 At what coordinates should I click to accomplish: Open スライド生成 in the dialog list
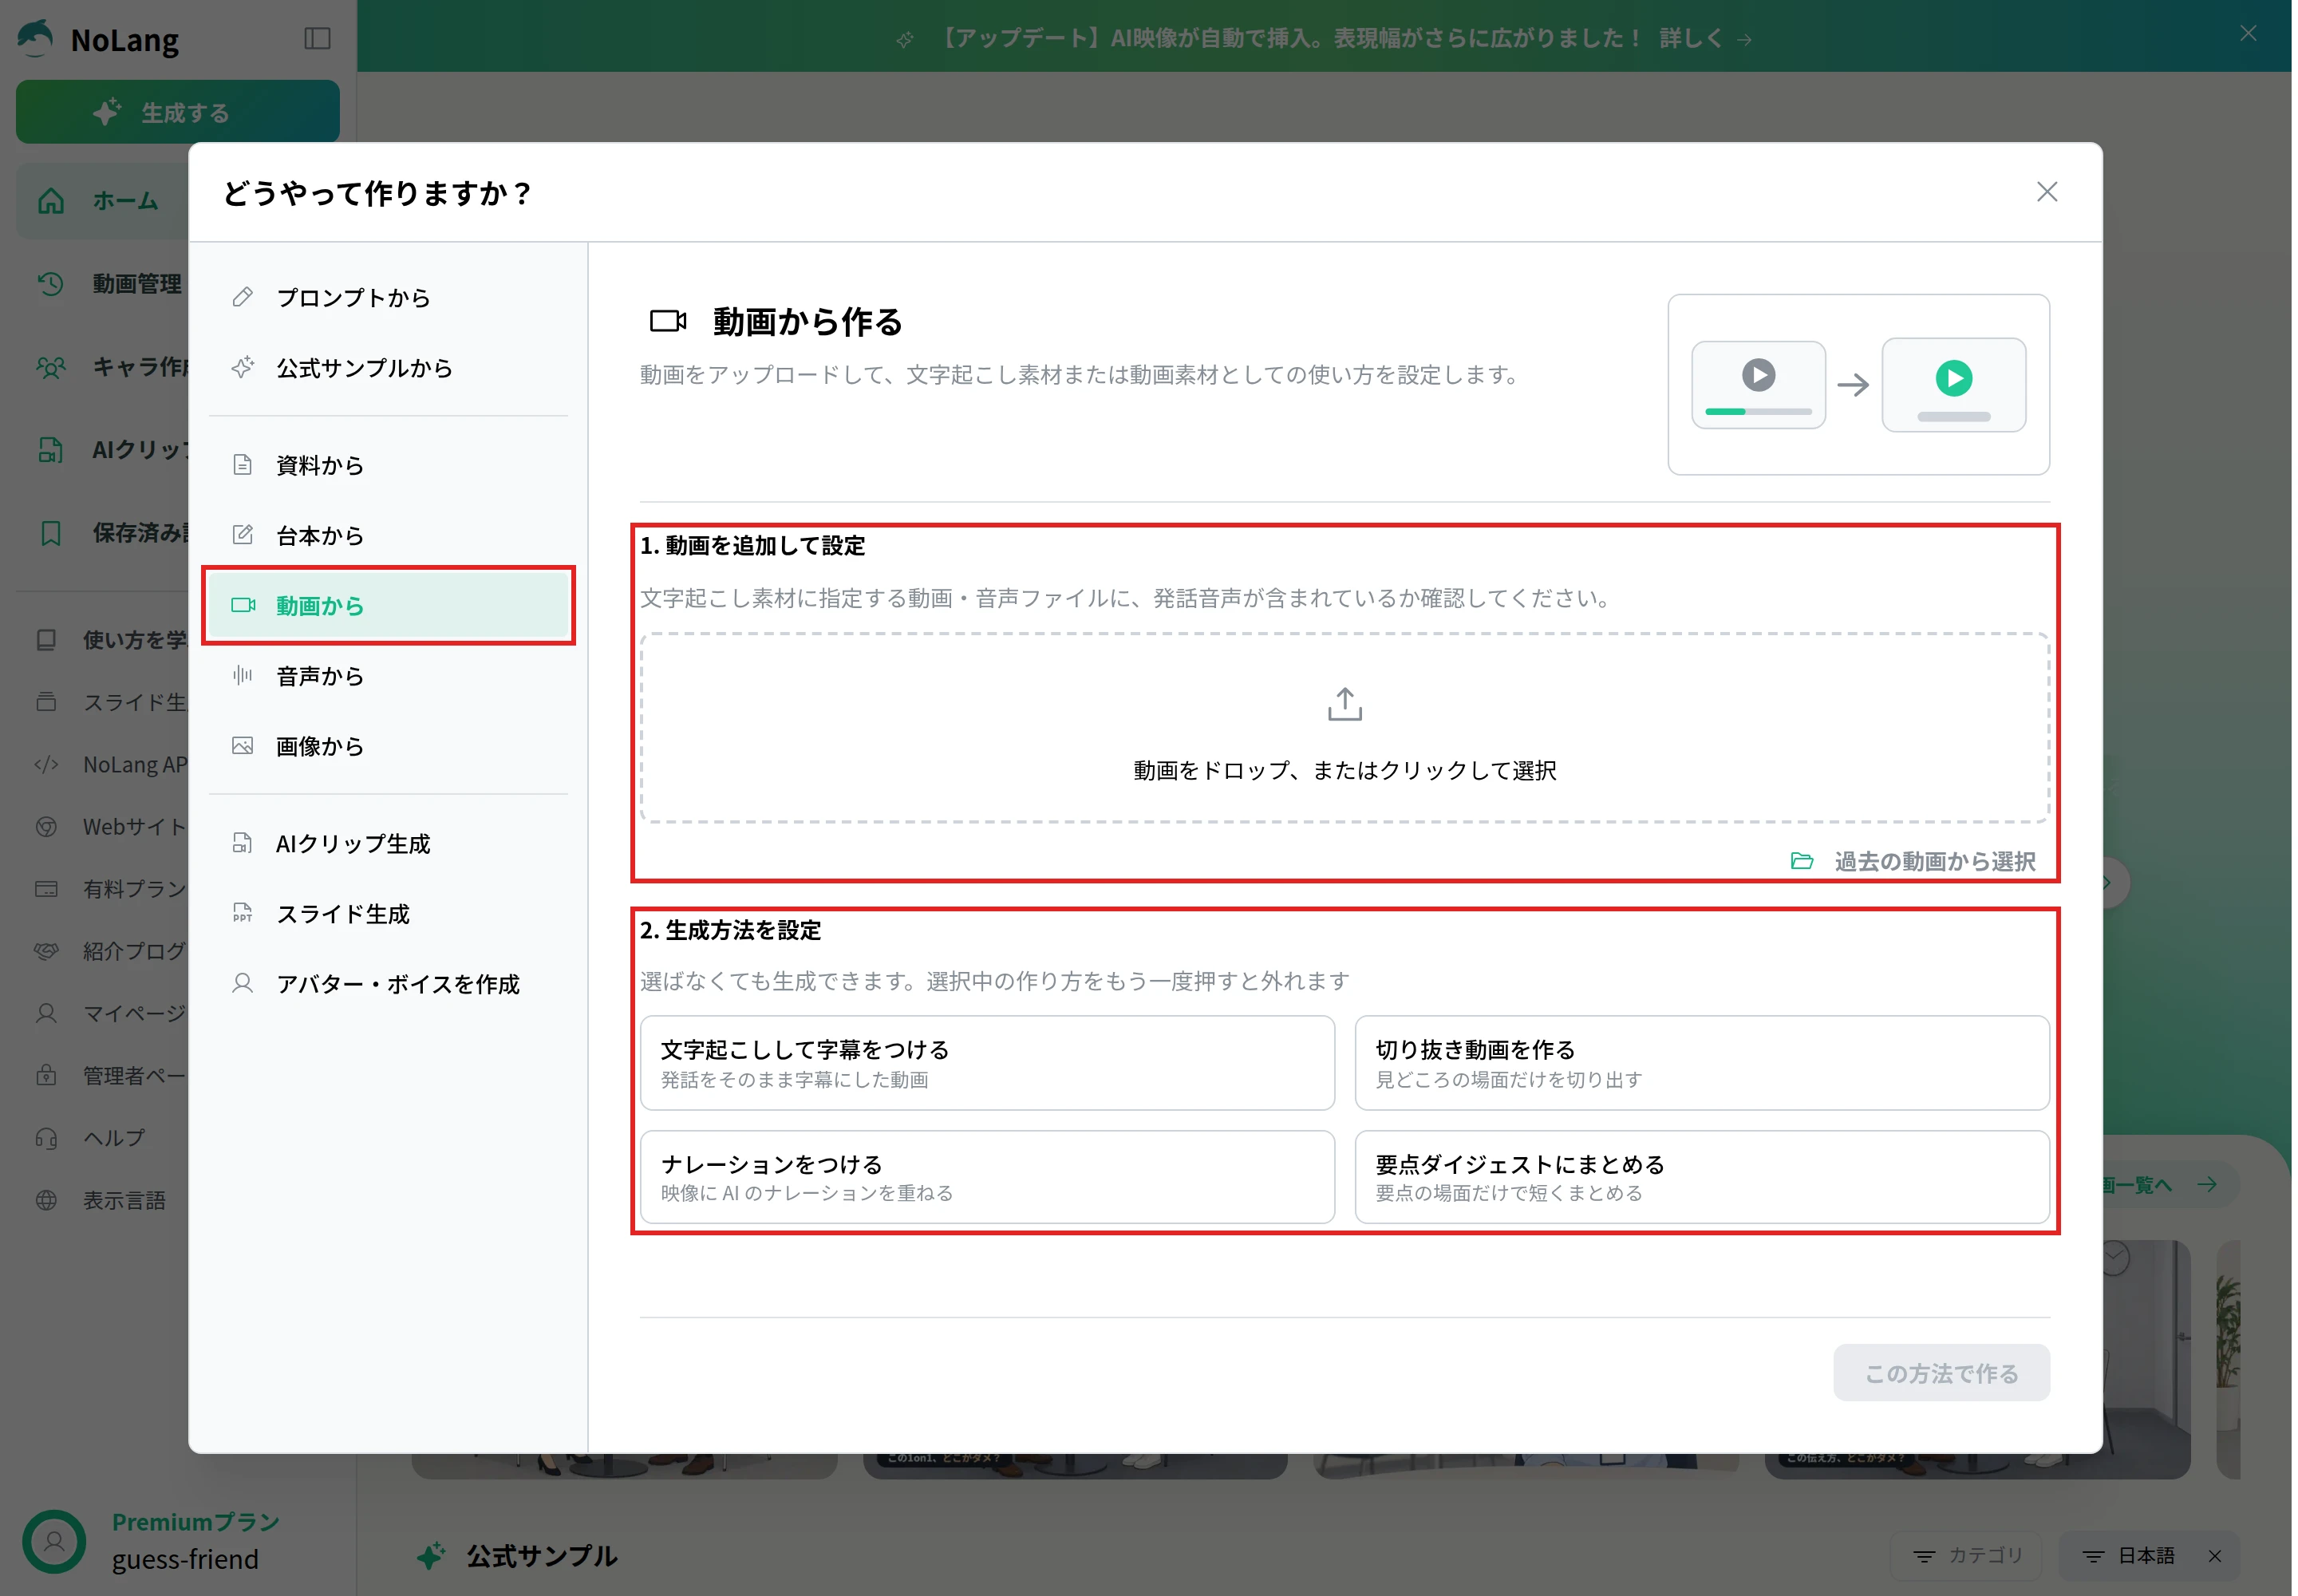click(x=388, y=913)
